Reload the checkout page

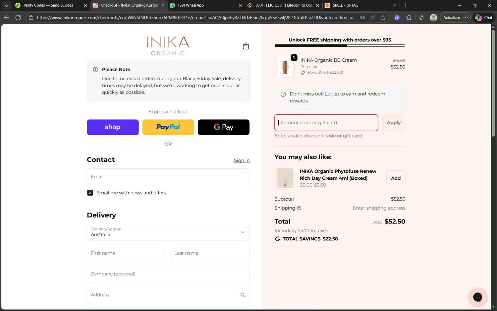(x=18, y=18)
